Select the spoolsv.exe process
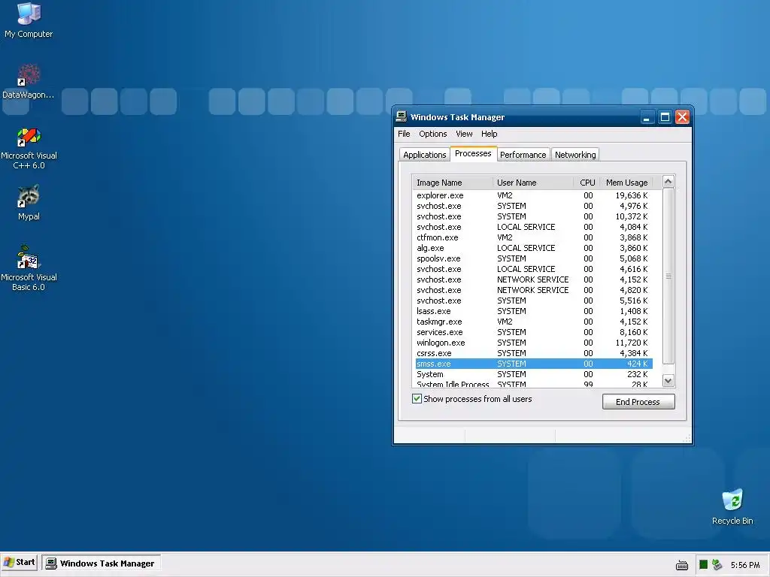The width and height of the screenshot is (770, 577). tap(533, 258)
